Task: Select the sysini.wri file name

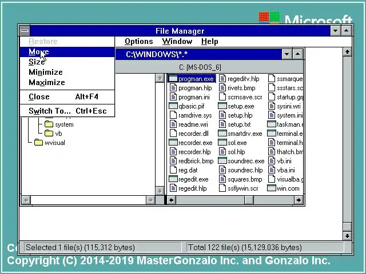Action: [x=289, y=106]
